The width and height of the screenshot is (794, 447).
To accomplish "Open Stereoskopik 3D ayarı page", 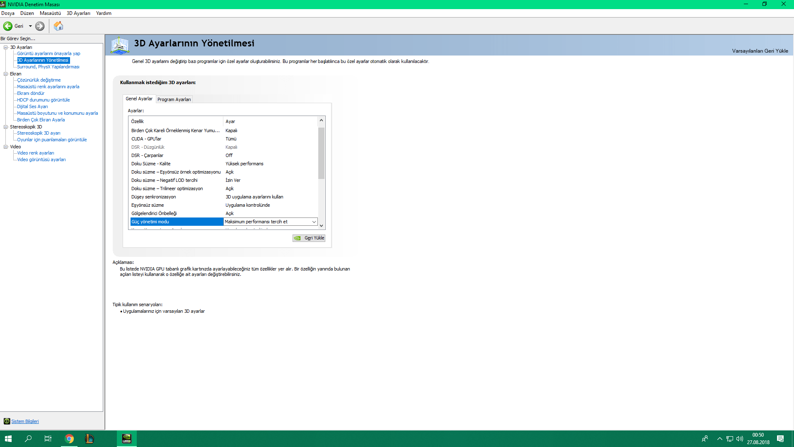I will (x=39, y=133).
